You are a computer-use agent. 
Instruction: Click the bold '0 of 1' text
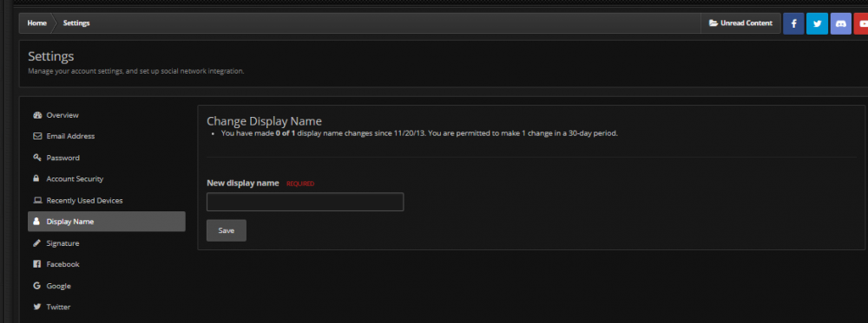(x=286, y=133)
